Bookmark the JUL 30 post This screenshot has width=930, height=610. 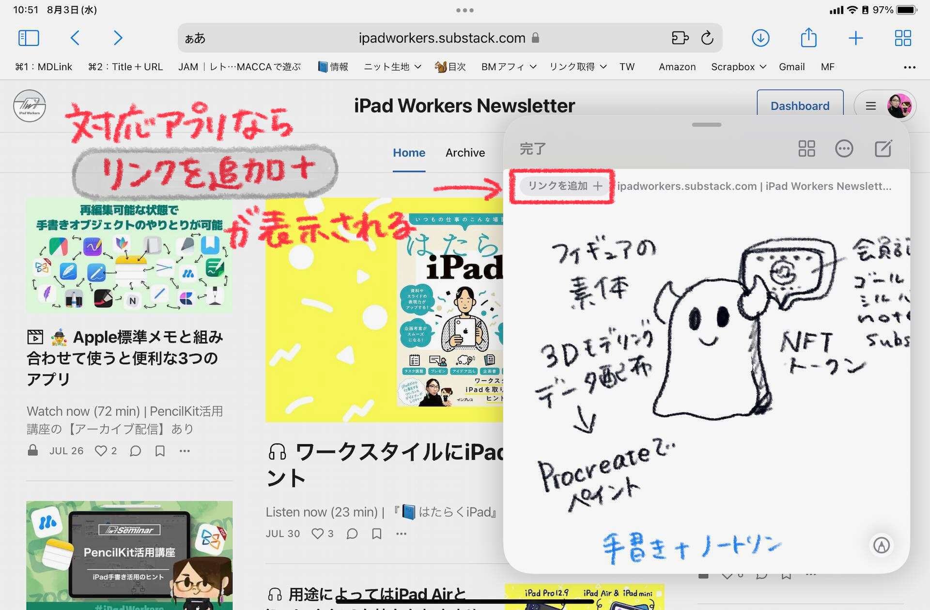pos(377,534)
